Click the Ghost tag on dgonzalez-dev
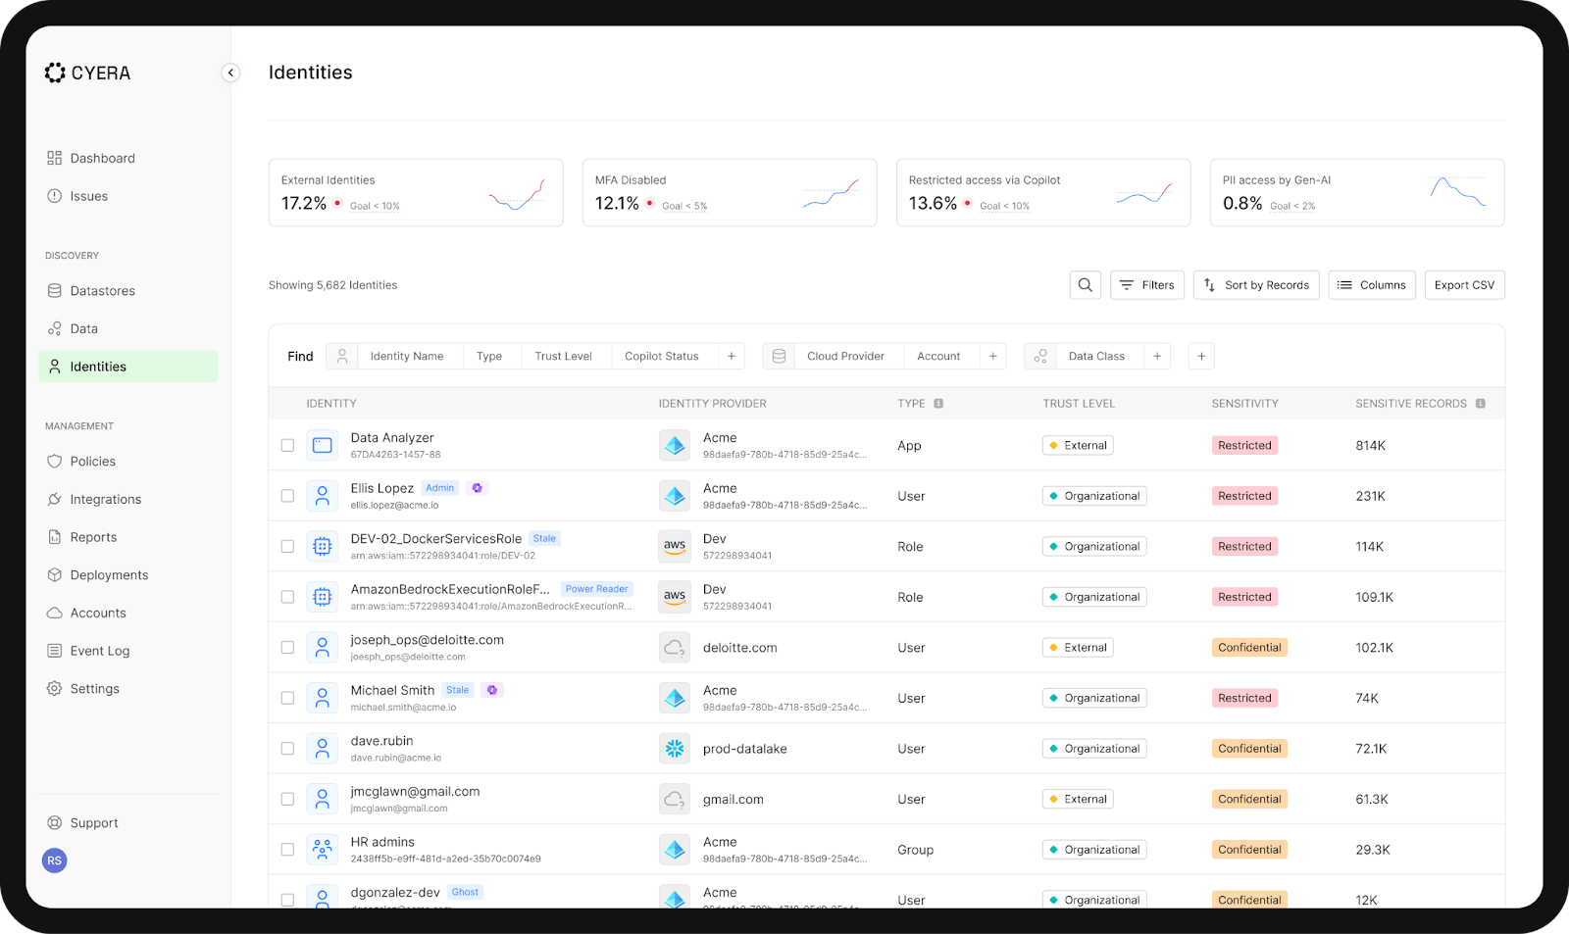 pos(466,892)
